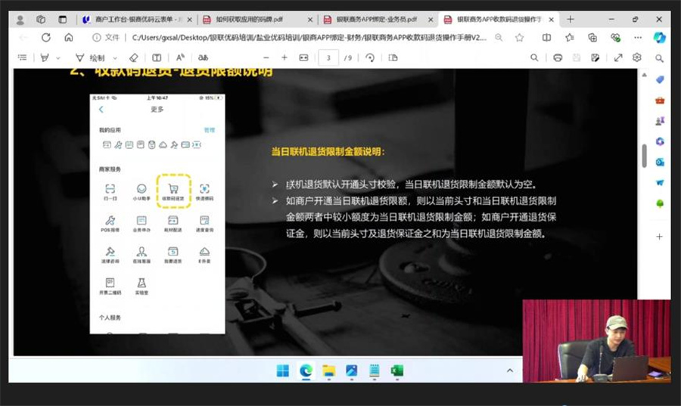The height and width of the screenshot is (406, 681).
Task: Print the PDF document
Action: pyautogui.click(x=558, y=57)
